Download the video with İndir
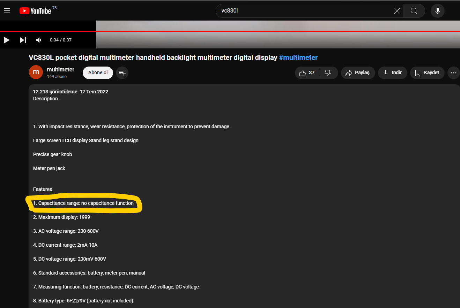 point(393,73)
